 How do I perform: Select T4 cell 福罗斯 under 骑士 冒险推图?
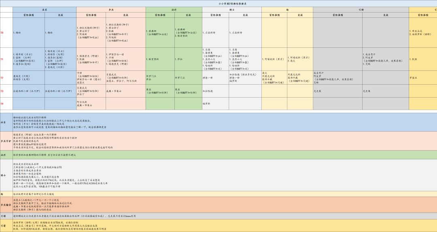click(x=216, y=104)
